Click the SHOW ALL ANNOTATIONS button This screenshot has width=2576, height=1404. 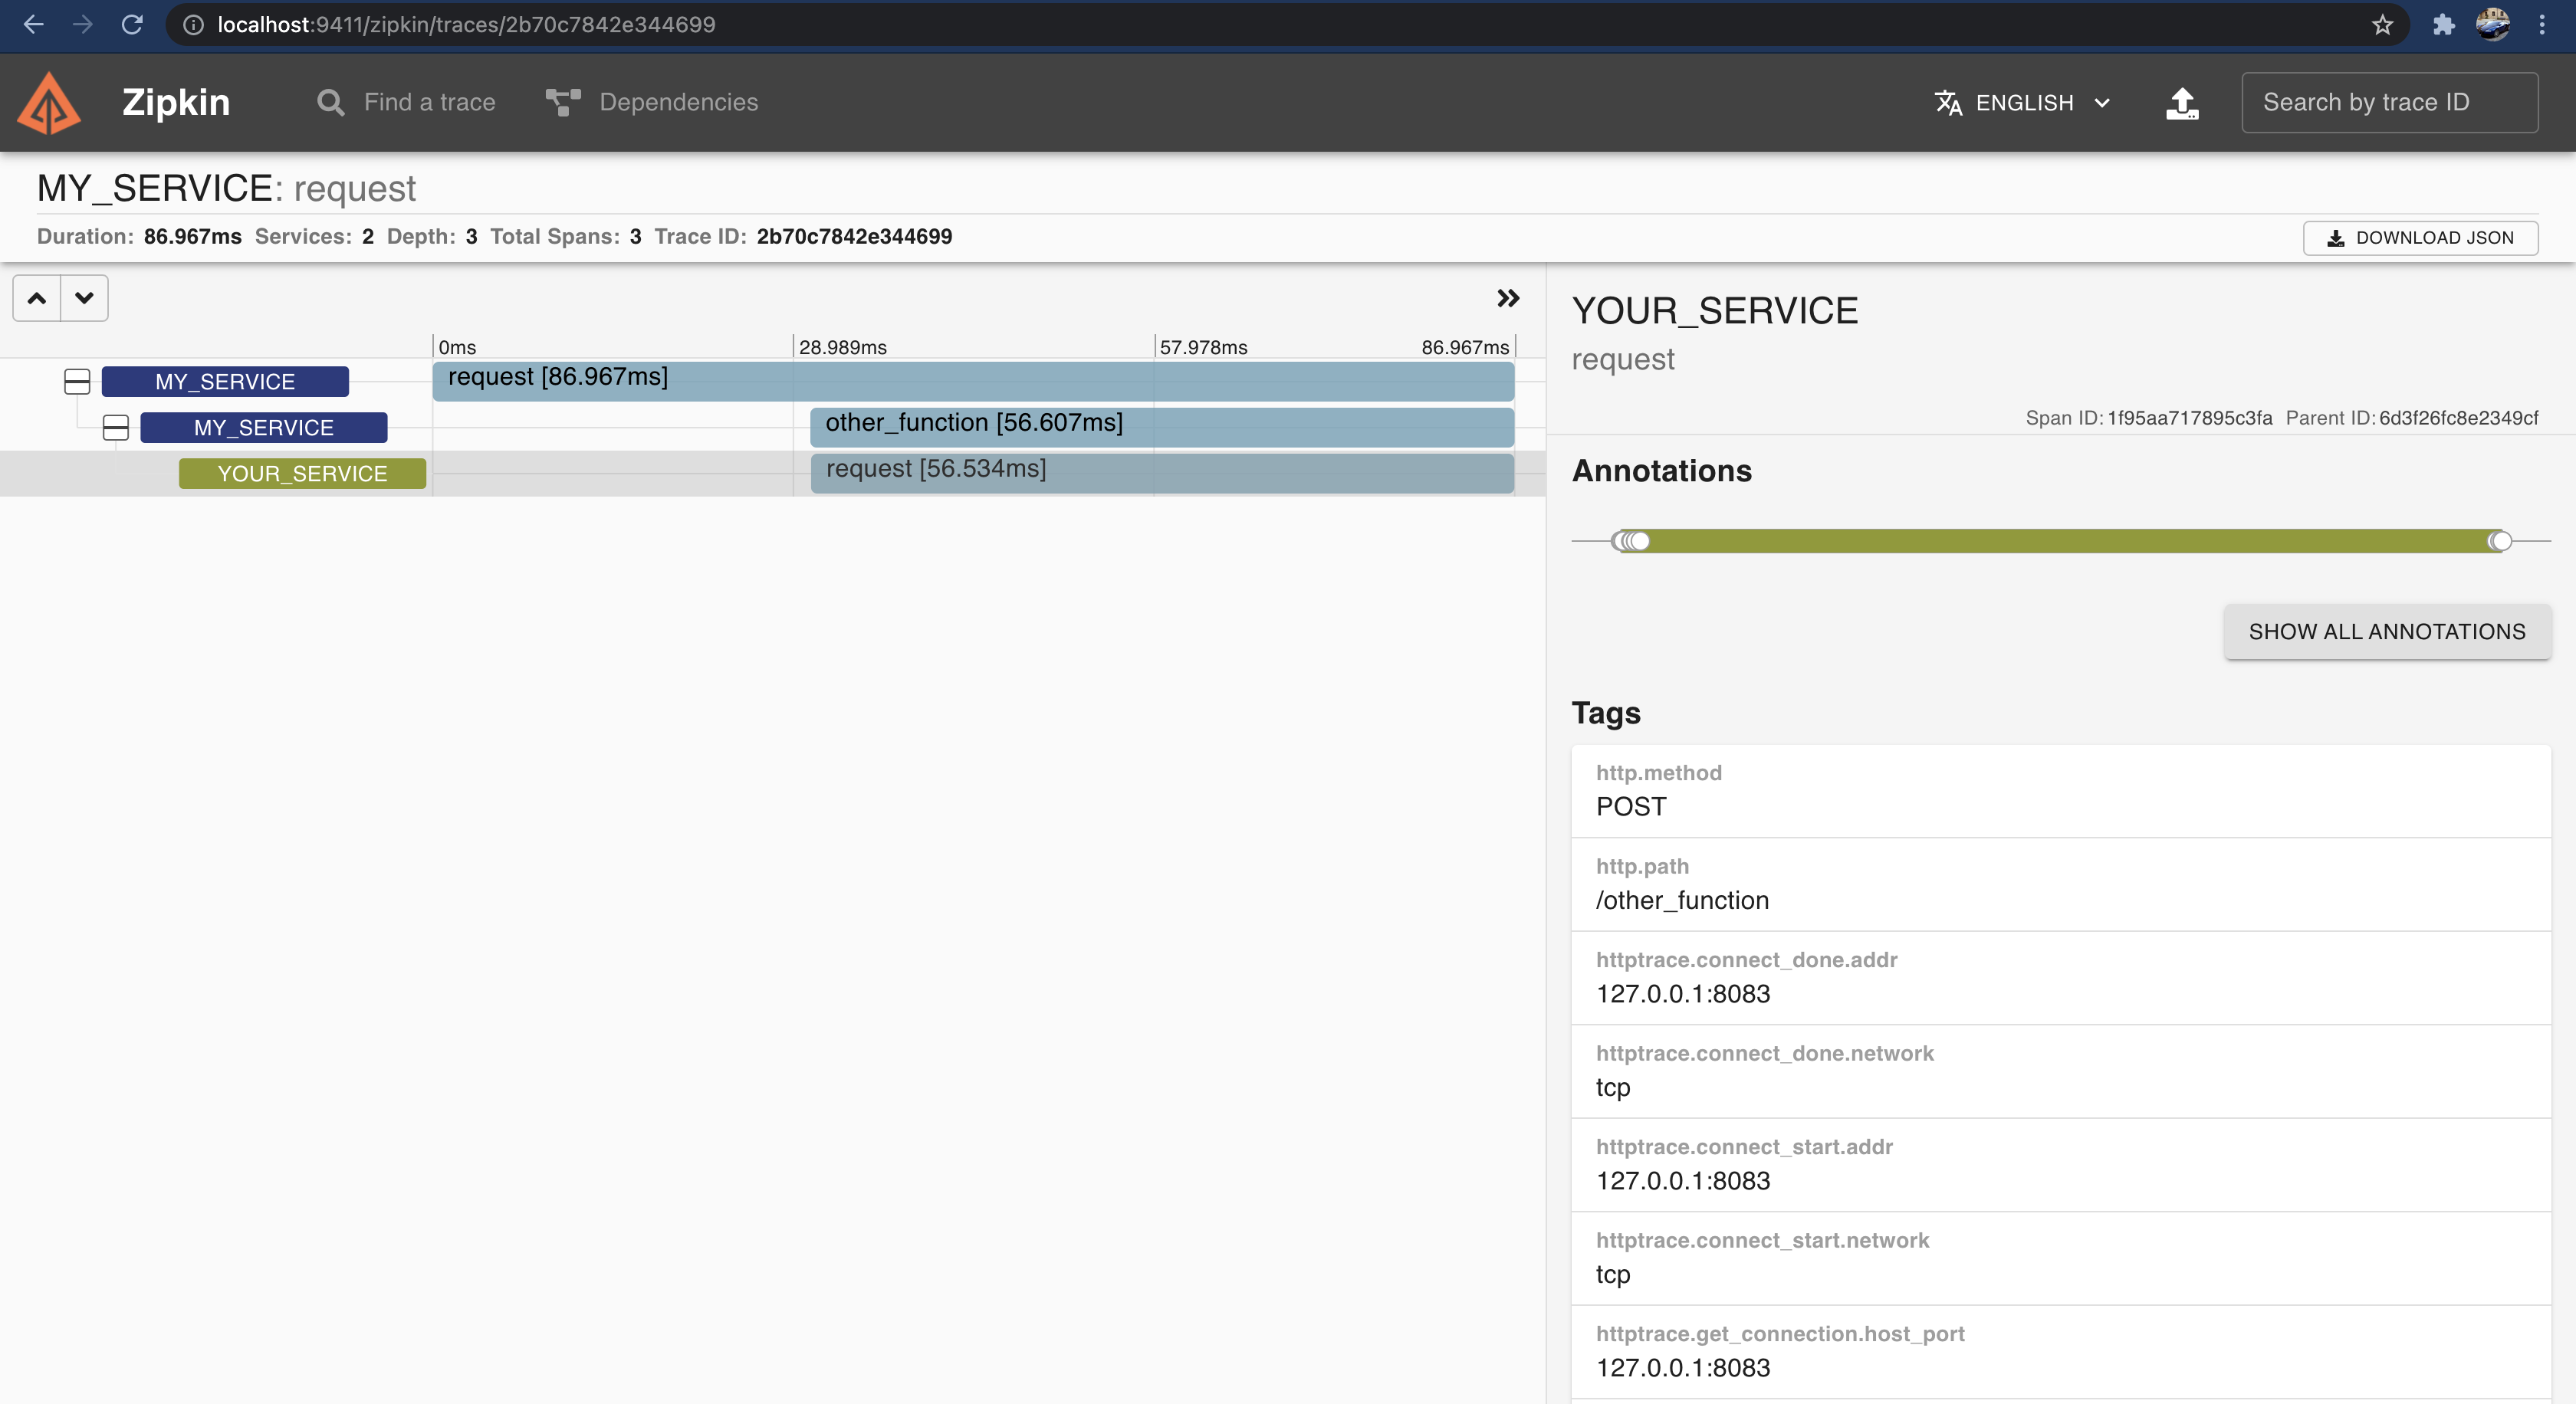[2386, 631]
